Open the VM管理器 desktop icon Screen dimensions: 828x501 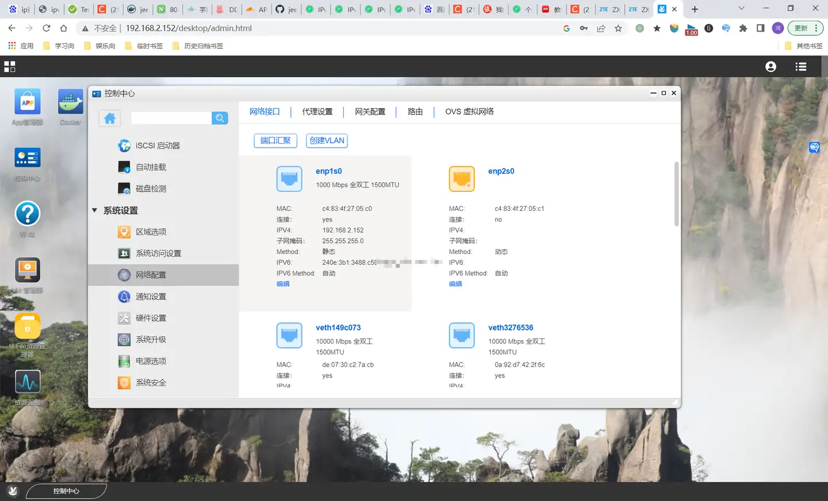[x=27, y=270]
